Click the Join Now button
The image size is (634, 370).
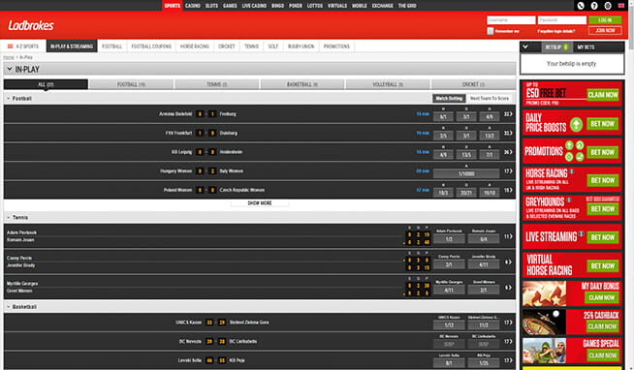pos(605,31)
